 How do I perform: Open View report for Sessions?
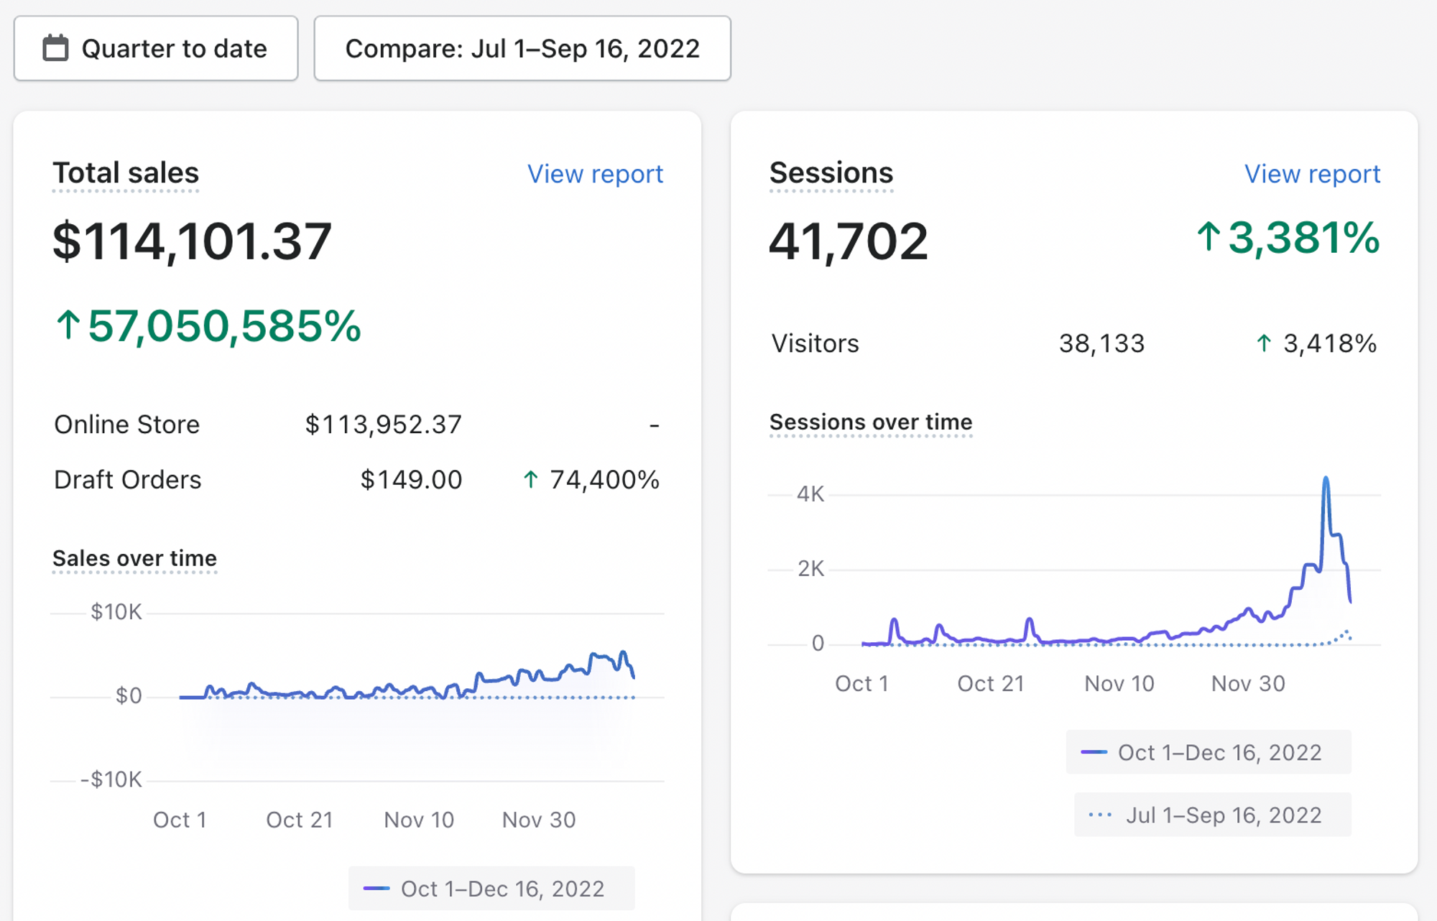point(1312,174)
